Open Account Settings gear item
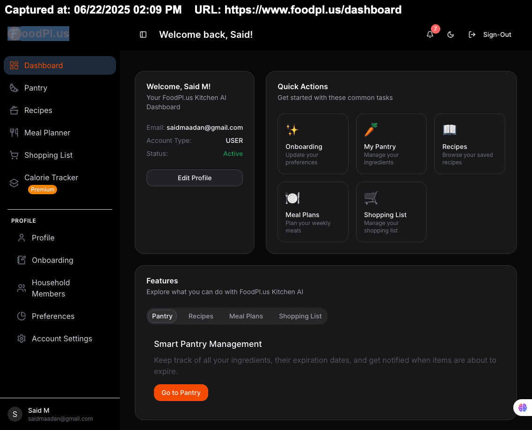The width and height of the screenshot is (532, 430). click(61, 338)
